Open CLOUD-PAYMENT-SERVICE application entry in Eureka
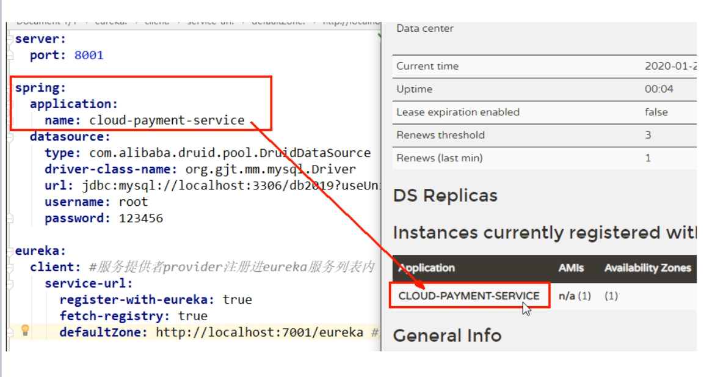 click(x=469, y=296)
